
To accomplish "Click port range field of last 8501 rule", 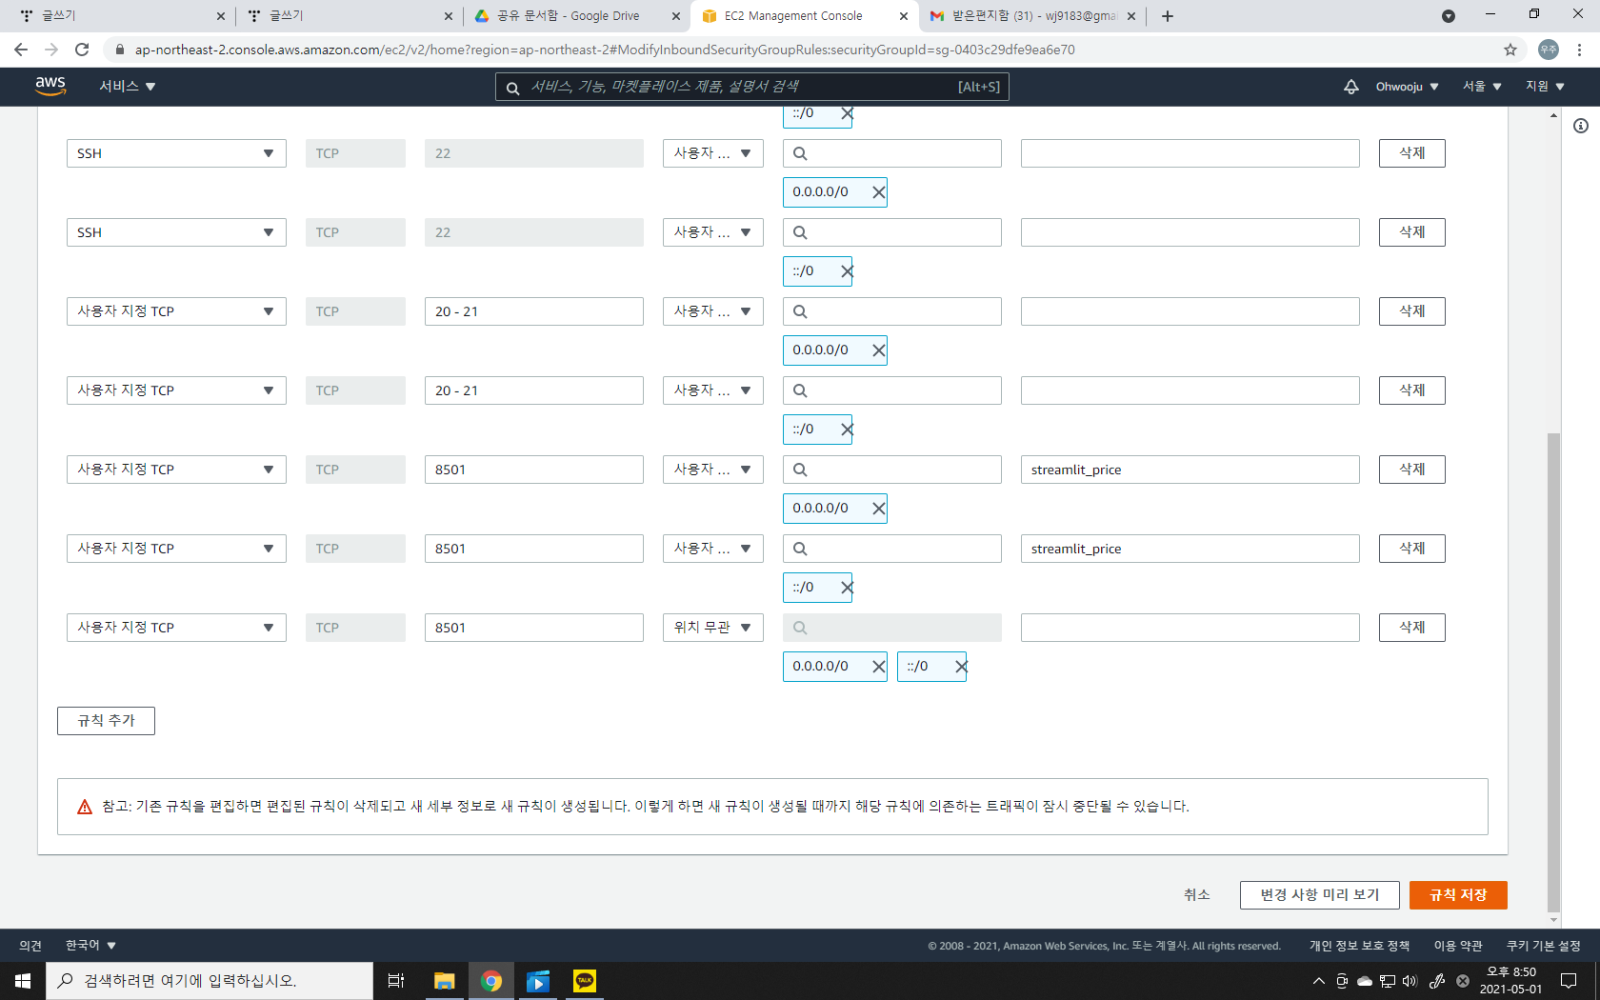I will 534,628.
